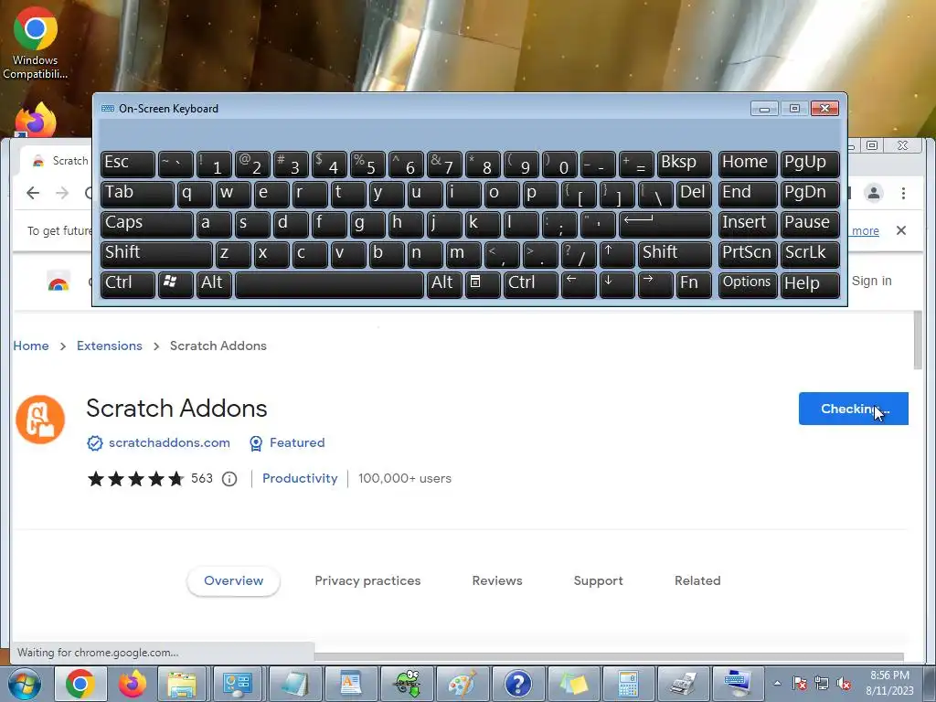Dismiss the Chrome notification bar

pos(901,230)
